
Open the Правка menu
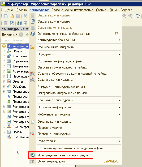21,10
